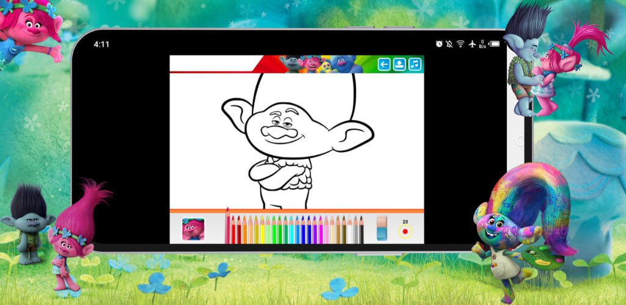Tap the troll's vest in the drawing
626x305 pixels.
[x=298, y=173]
